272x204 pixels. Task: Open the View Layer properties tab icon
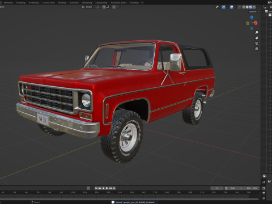click(264, 198)
